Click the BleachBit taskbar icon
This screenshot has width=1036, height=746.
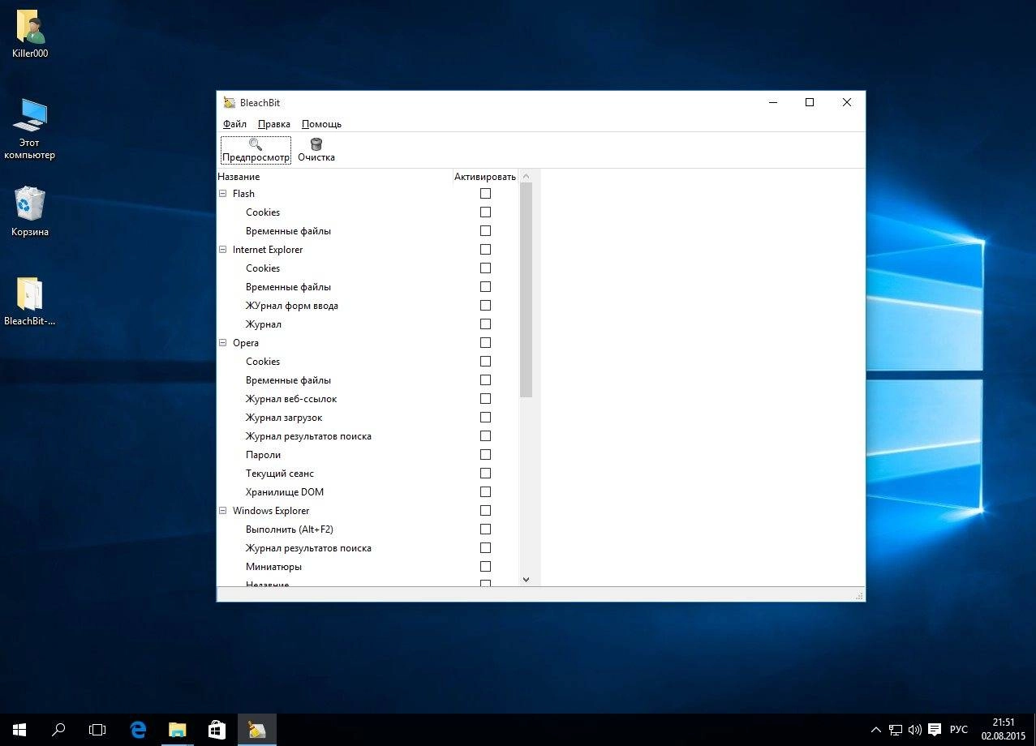[256, 730]
